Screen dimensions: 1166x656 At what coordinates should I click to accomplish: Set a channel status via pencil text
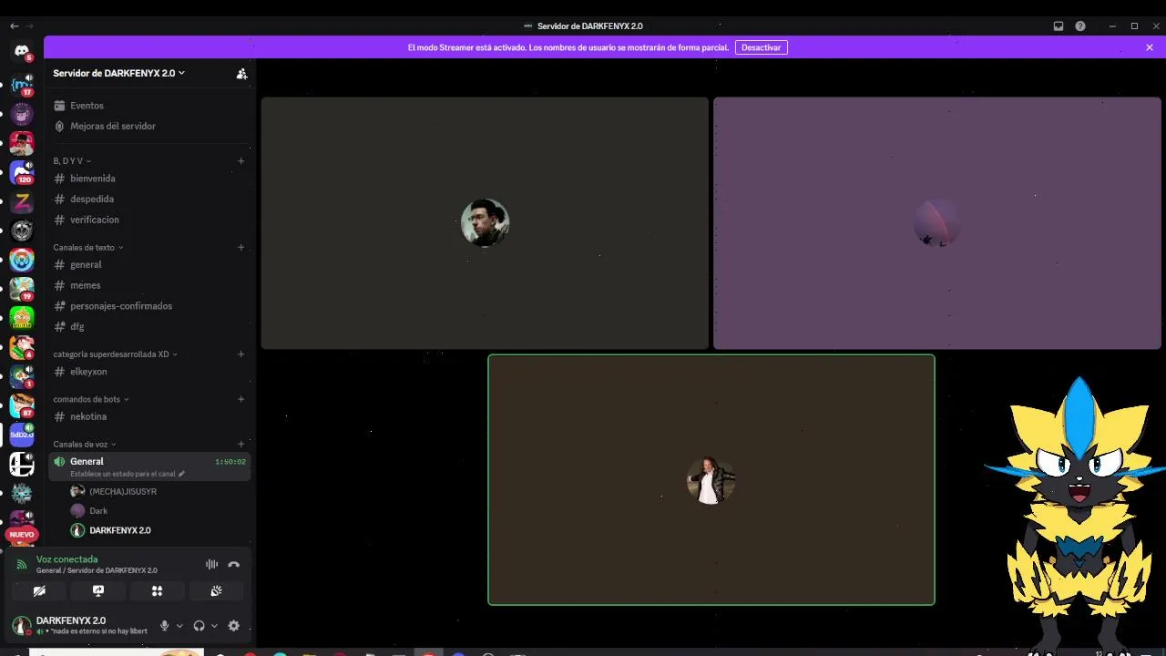[x=128, y=474]
